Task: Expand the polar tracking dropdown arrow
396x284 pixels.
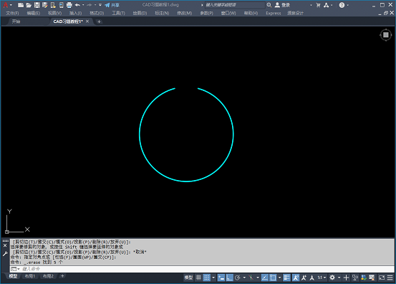Action: (244, 278)
